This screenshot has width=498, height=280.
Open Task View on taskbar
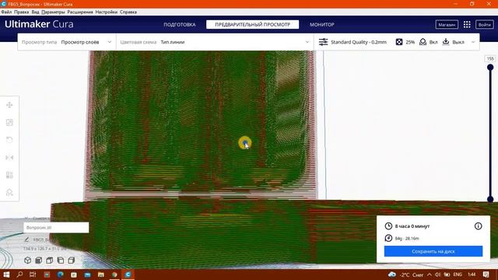33,275
